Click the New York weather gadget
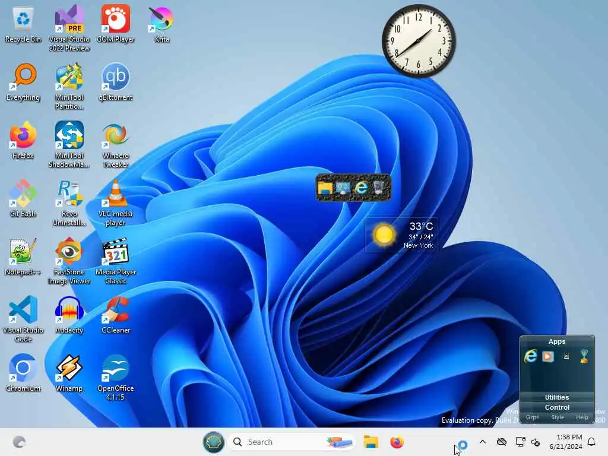This screenshot has width=608, height=456. click(x=402, y=235)
